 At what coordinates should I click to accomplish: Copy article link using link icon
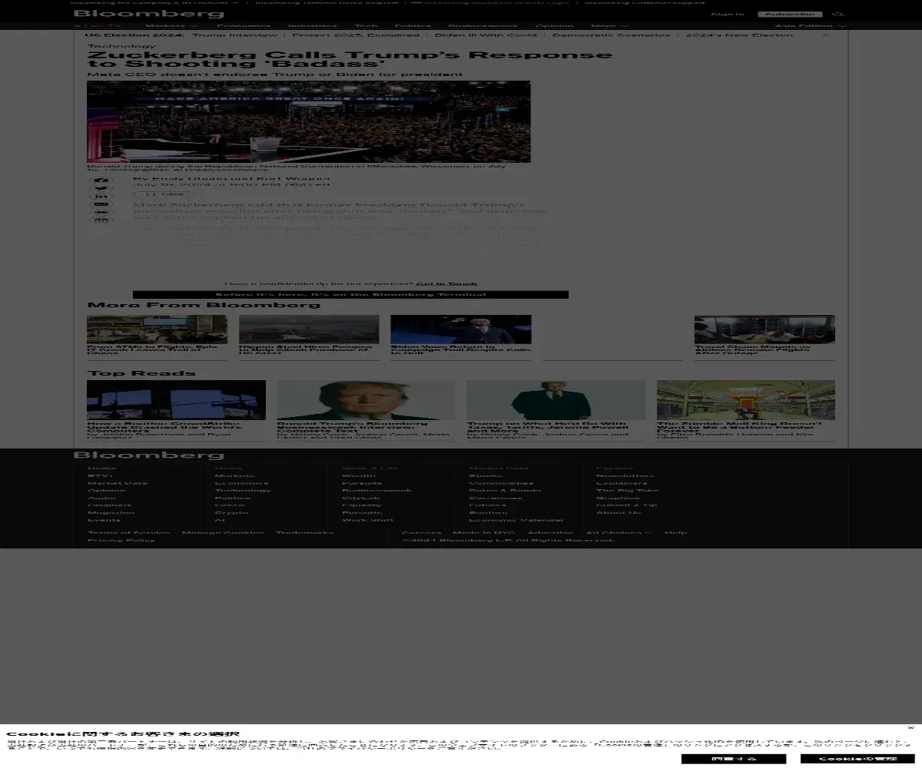click(101, 213)
